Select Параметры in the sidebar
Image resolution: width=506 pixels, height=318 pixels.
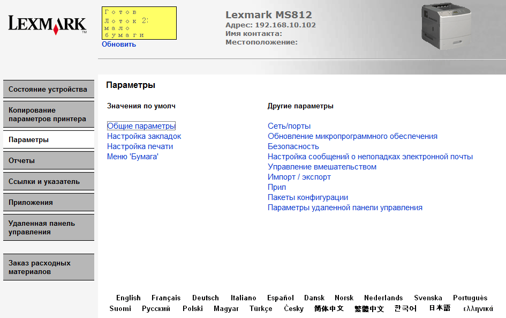point(49,139)
